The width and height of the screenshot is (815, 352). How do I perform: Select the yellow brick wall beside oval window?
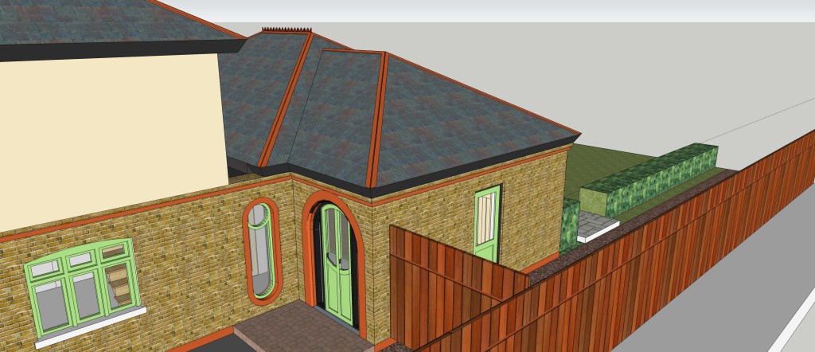[199, 255]
